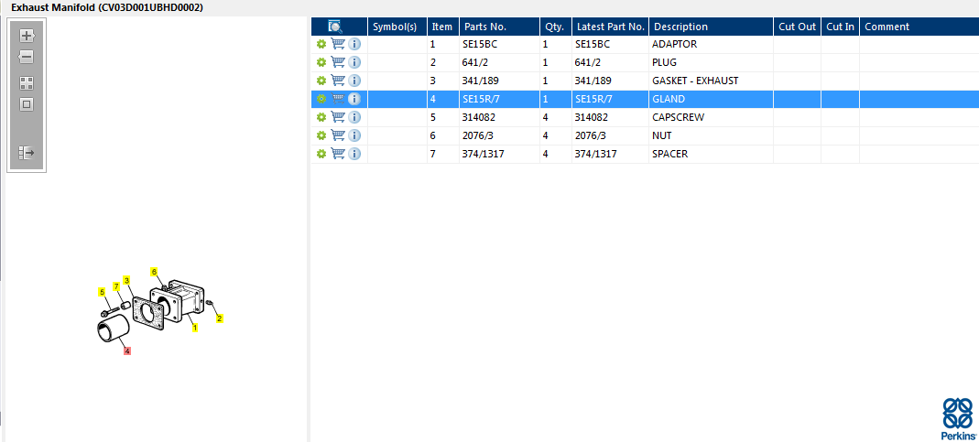Viewport: 979px width, 442px height.
Task: Select callout 5 in the diagram
Action: click(x=102, y=292)
